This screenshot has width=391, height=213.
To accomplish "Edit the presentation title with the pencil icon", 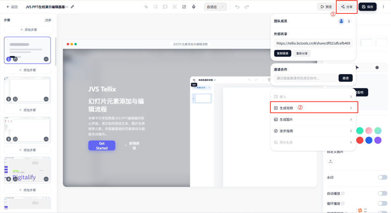I will (x=72, y=7).
